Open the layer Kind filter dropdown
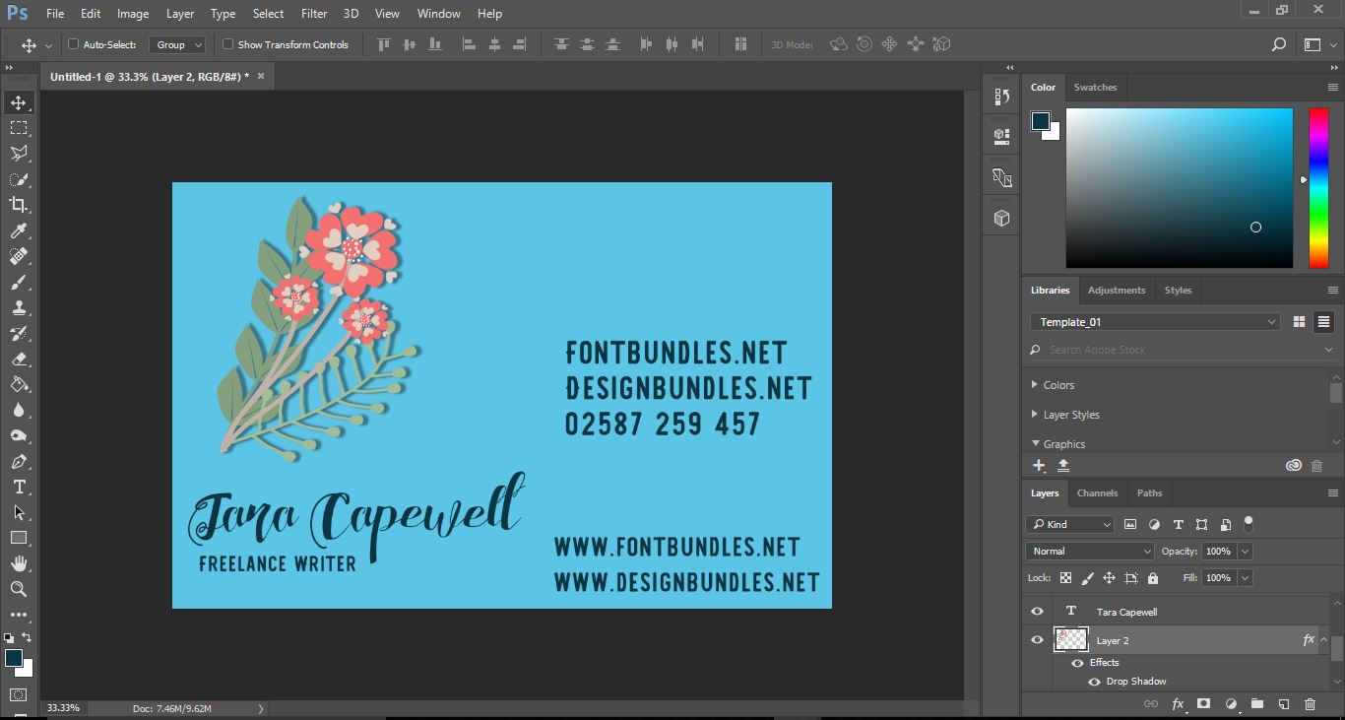Viewport: 1345px width, 720px height. coord(1069,525)
